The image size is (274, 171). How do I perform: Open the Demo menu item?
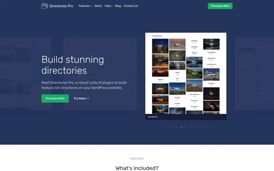point(98,6)
